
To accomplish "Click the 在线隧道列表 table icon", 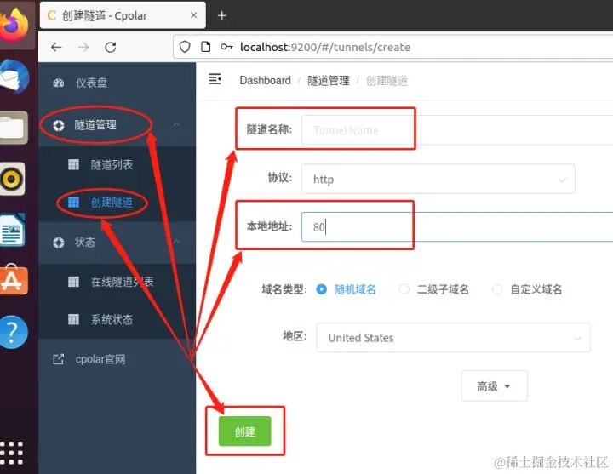I will (x=73, y=282).
